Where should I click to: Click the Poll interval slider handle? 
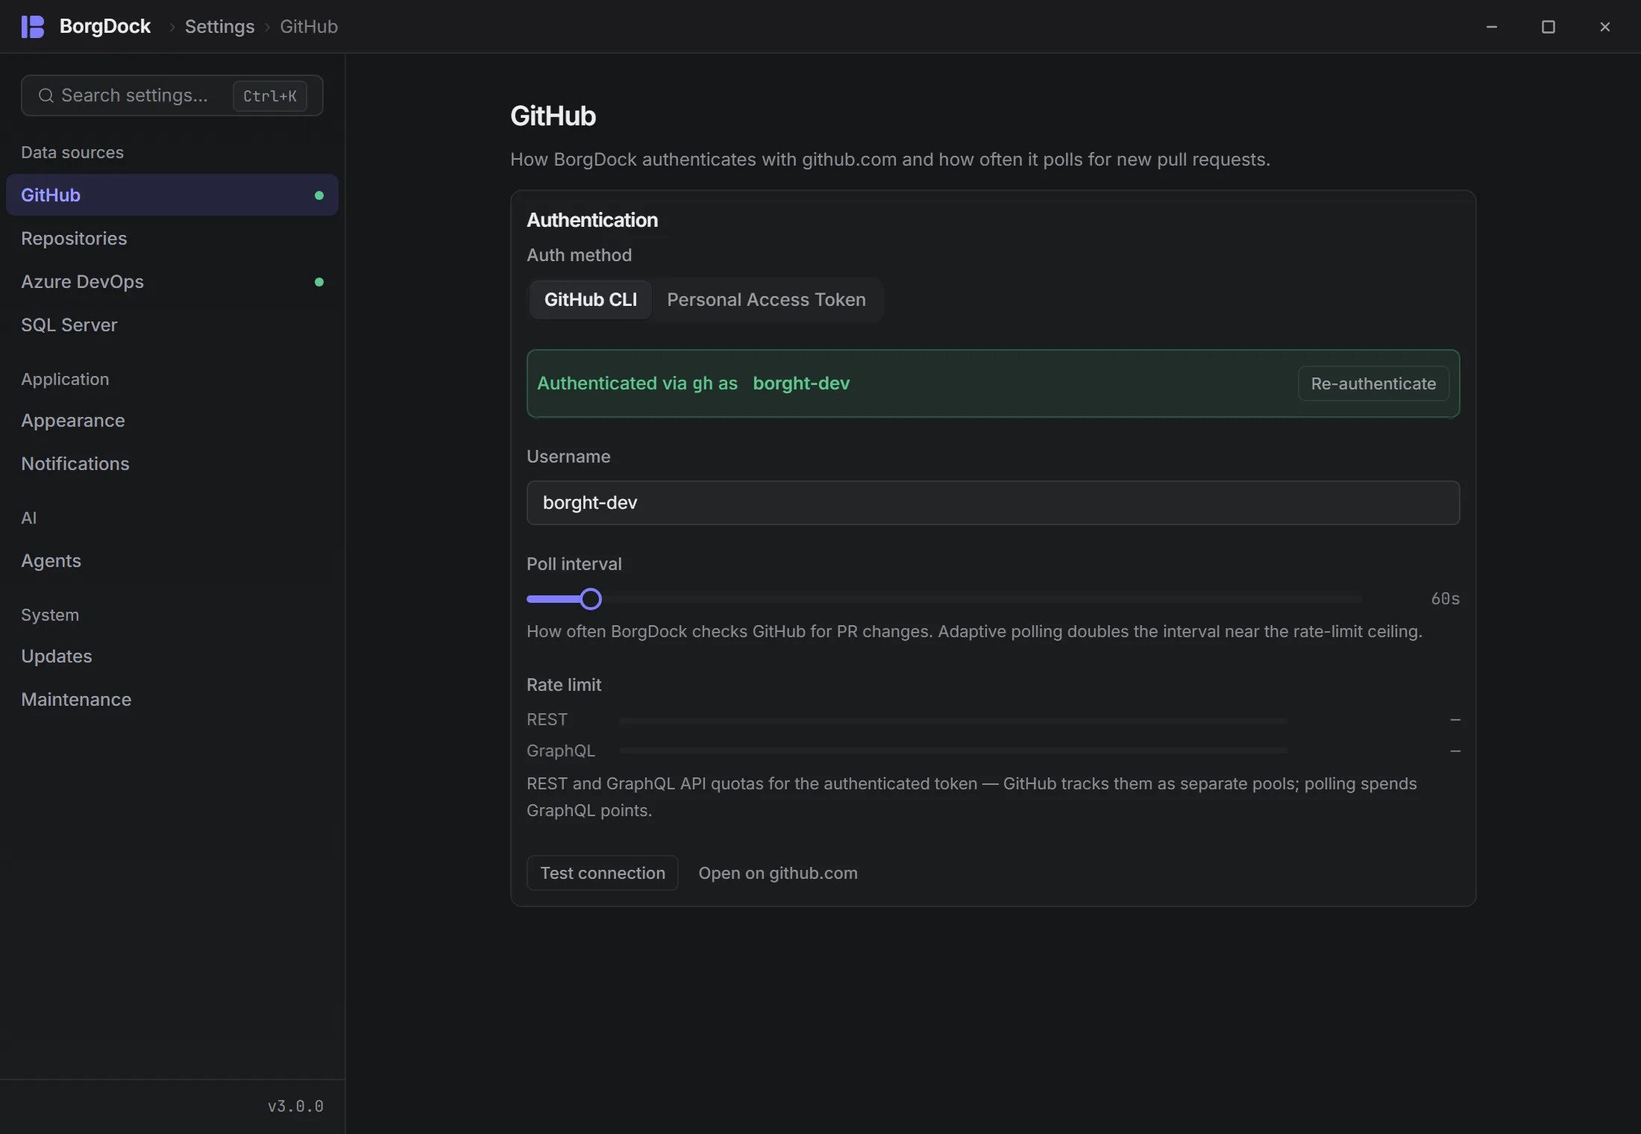click(x=591, y=599)
